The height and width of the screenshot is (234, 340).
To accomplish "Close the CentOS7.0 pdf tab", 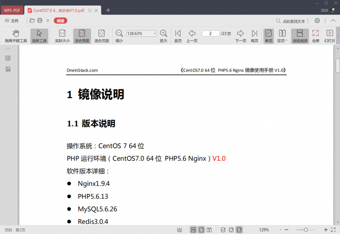I will pyautogui.click(x=96, y=10).
